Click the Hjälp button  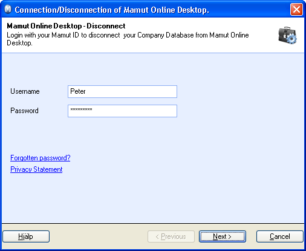(x=26, y=236)
